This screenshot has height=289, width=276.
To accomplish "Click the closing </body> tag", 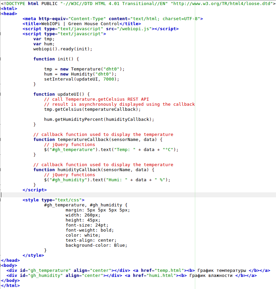I will [10, 281].
